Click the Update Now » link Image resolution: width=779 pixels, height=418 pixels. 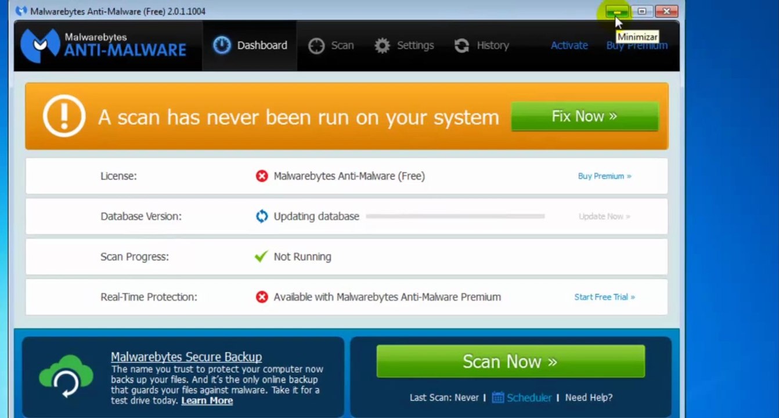[x=604, y=217]
